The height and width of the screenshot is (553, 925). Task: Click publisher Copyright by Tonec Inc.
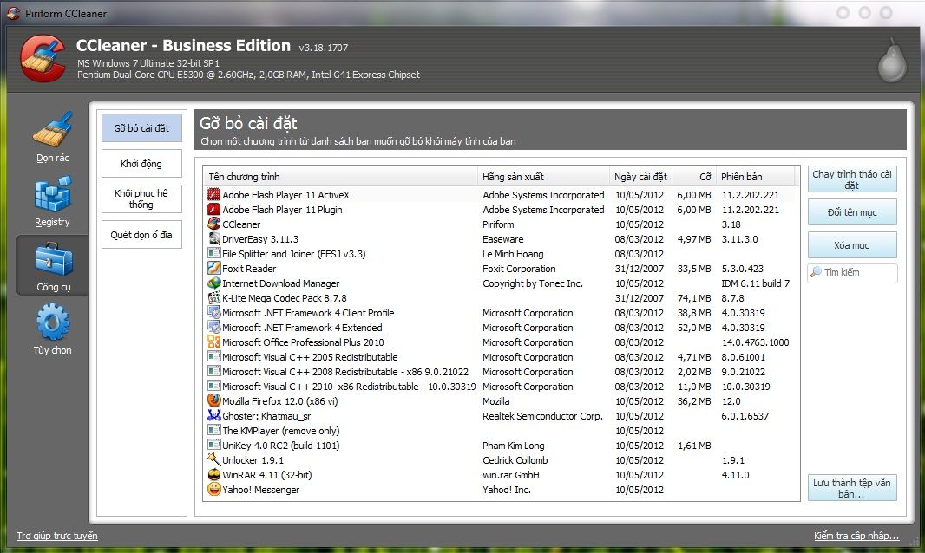tap(532, 283)
